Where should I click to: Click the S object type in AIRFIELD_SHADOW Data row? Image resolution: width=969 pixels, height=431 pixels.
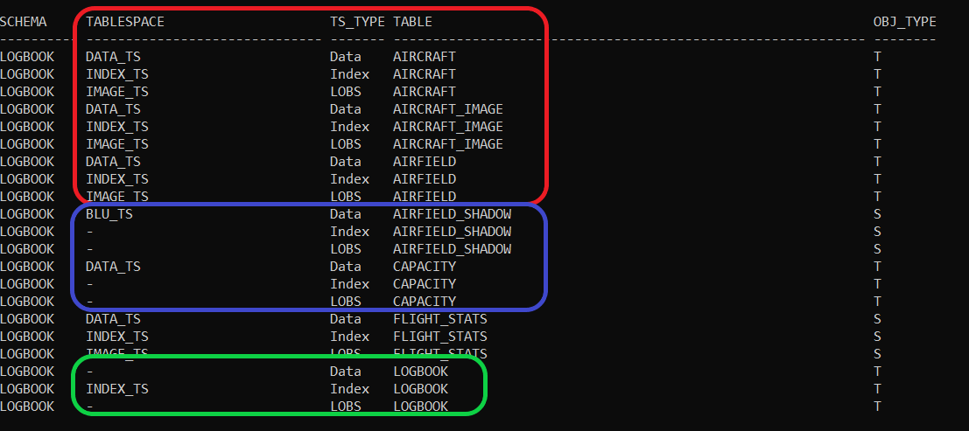pos(877,214)
